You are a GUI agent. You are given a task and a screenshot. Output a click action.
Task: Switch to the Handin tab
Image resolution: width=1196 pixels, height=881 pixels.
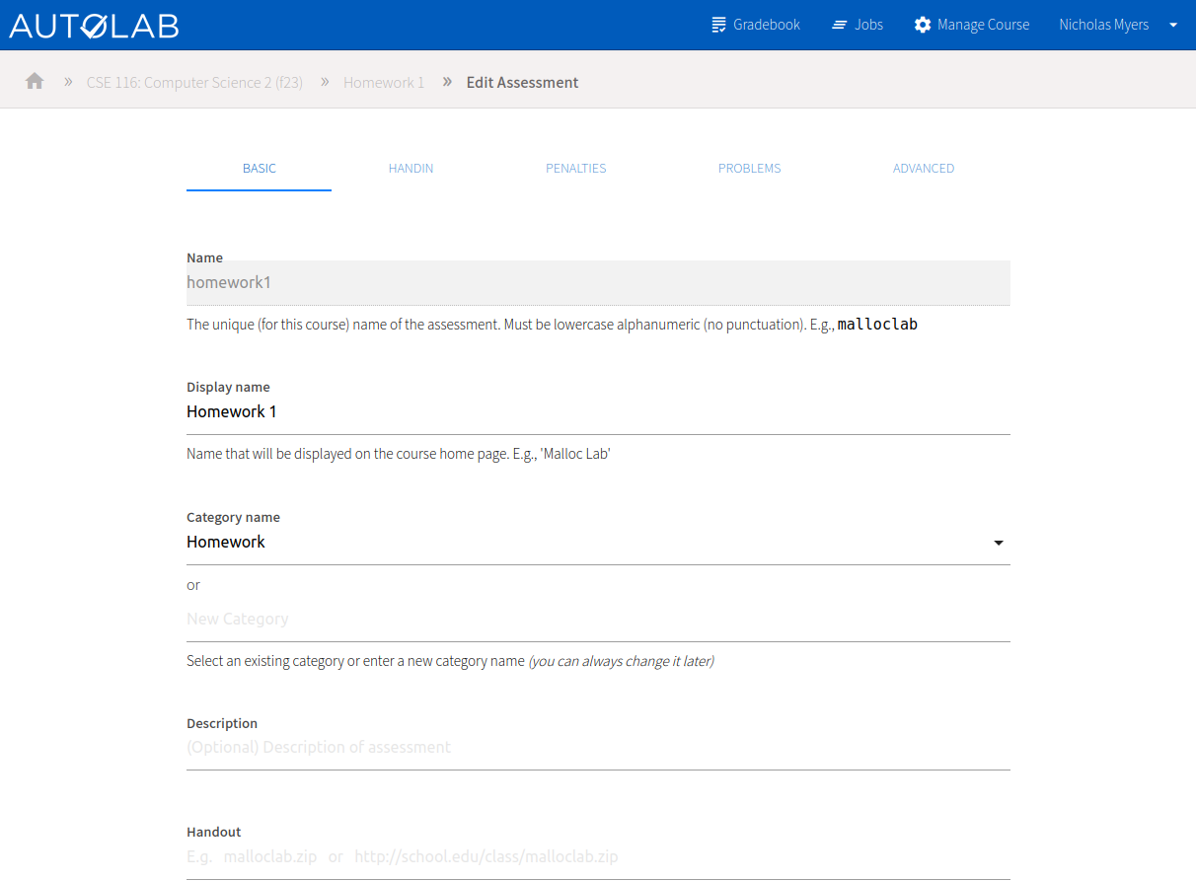411,169
